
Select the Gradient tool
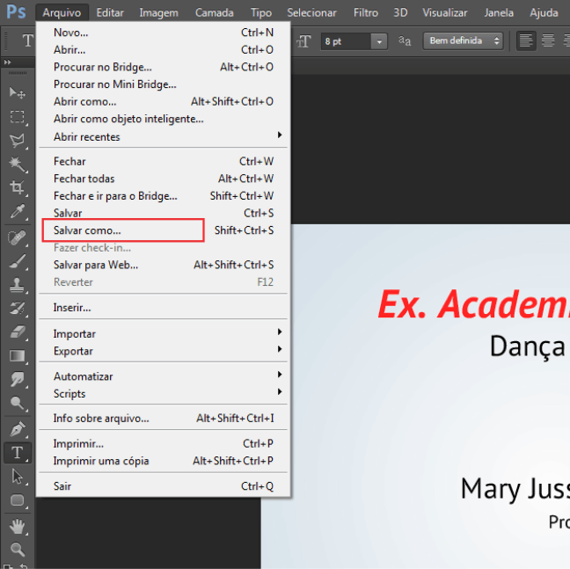coord(17,356)
